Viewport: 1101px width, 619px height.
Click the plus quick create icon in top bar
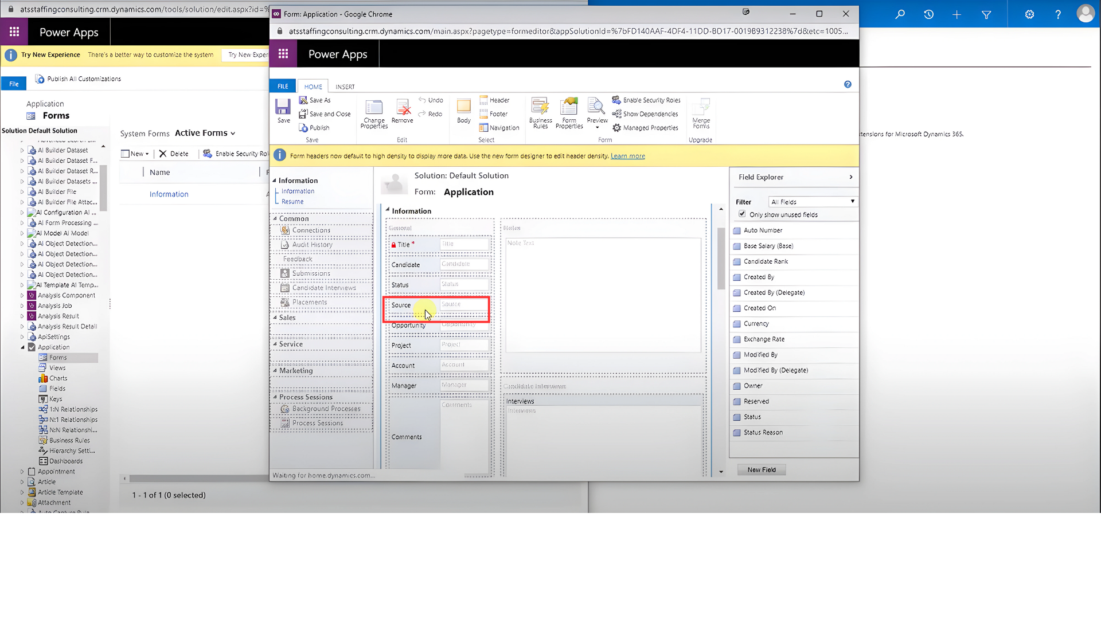tap(956, 14)
